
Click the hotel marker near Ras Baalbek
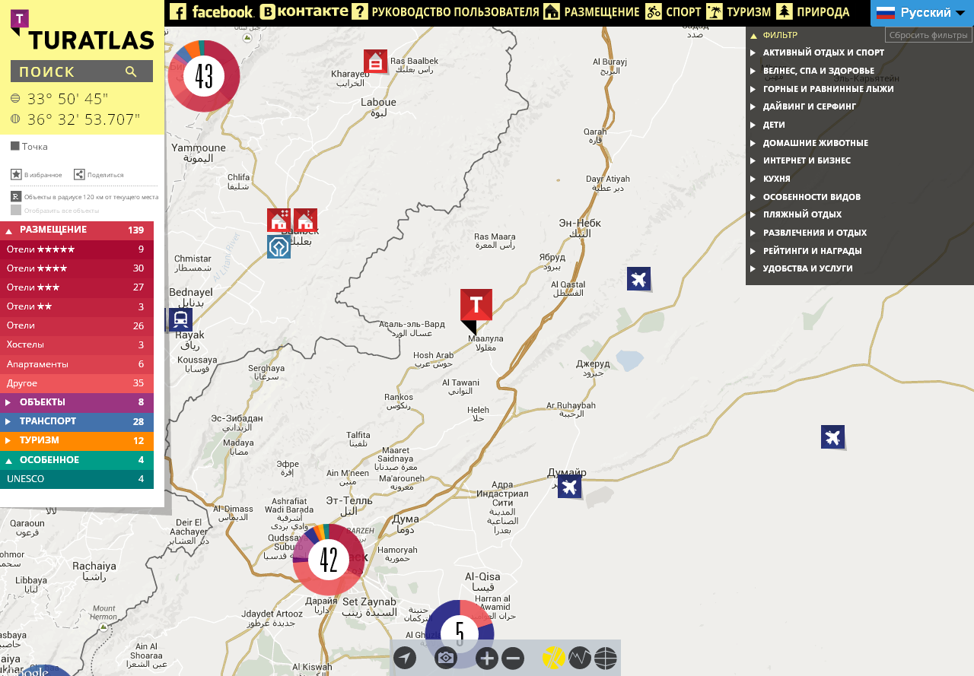tap(375, 61)
